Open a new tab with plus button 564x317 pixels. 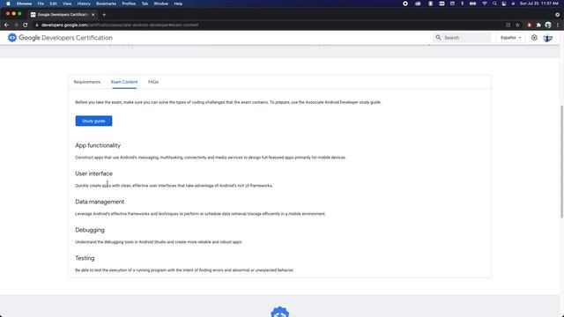click(104, 15)
